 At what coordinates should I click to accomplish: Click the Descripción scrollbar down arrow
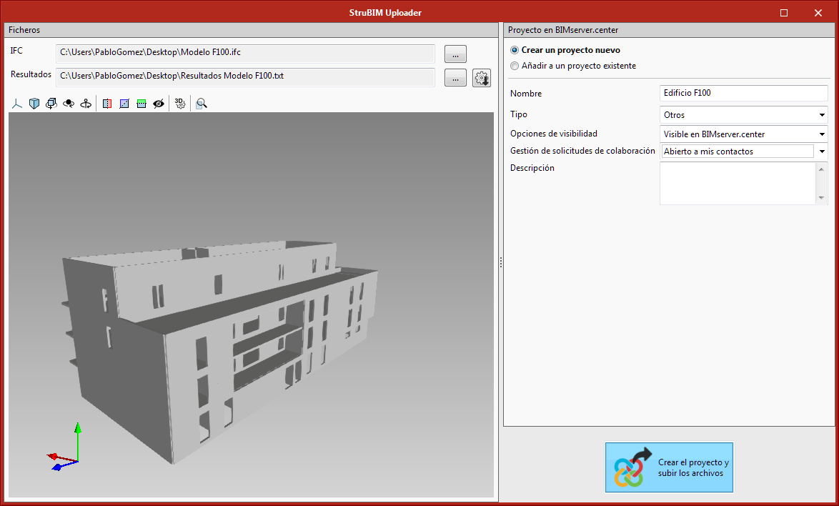click(821, 199)
